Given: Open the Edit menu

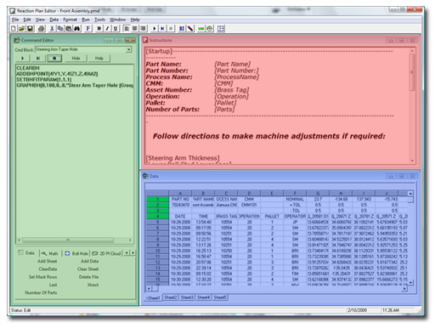Looking at the screenshot, I should [x=27, y=20].
